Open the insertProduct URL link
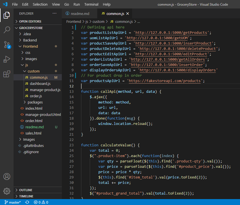The image size is (240, 205). point(173,43)
